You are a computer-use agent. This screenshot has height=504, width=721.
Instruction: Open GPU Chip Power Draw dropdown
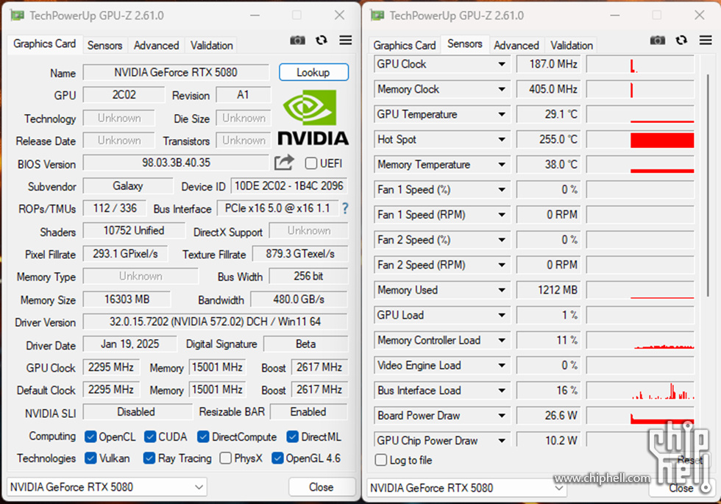(502, 440)
